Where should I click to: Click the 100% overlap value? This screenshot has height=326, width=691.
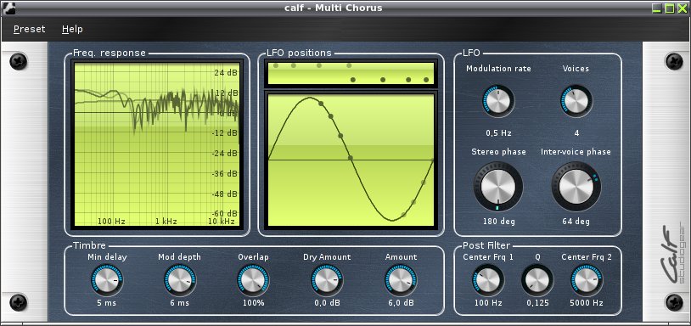[254, 303]
